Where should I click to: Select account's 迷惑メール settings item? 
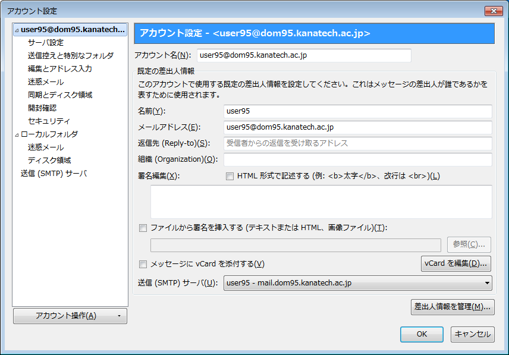coord(46,82)
